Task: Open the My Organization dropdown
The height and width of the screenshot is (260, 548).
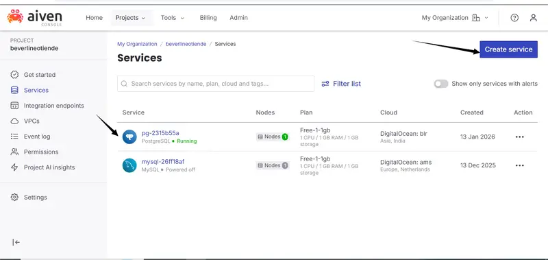Action: (x=455, y=18)
